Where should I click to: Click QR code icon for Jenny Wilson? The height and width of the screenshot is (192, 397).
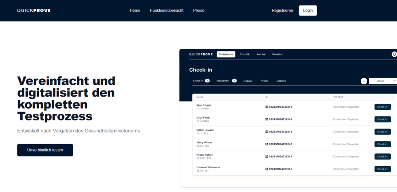(266, 144)
